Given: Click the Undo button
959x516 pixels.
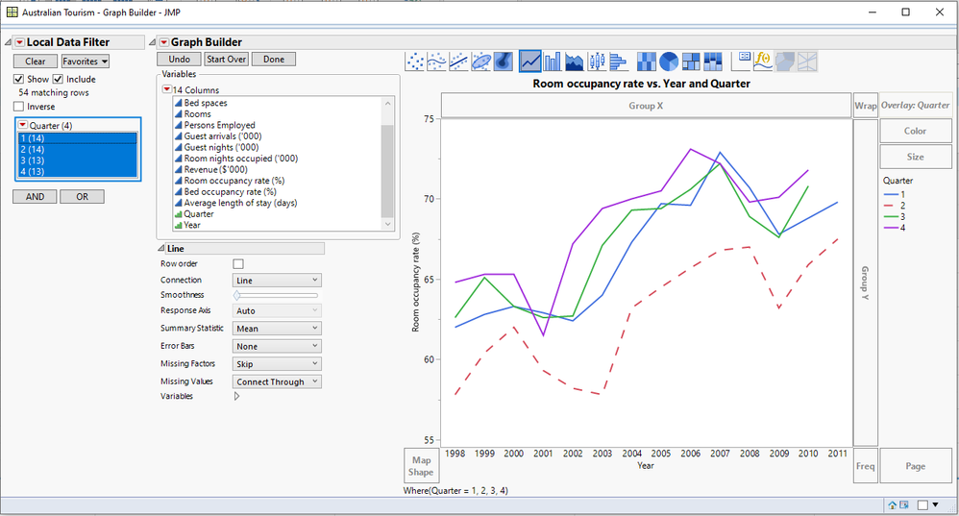Looking at the screenshot, I should (x=179, y=59).
